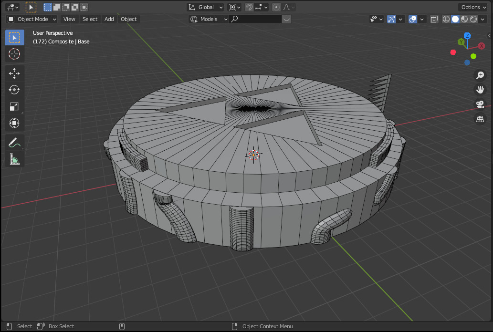Open the pivot point dropdown
493x332 pixels.
tap(234, 7)
